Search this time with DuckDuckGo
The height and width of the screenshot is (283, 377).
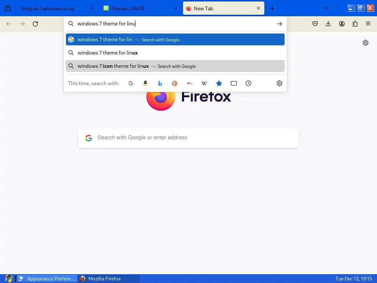coord(175,83)
